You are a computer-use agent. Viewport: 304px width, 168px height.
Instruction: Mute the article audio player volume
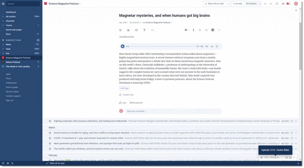point(202,47)
